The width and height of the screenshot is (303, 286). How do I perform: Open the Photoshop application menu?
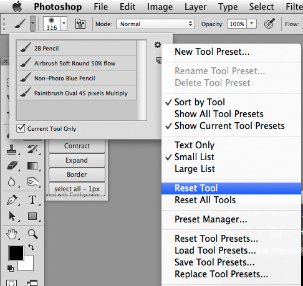point(58,7)
